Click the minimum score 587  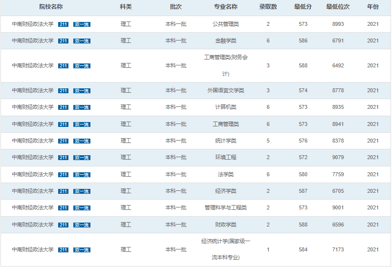(303, 191)
